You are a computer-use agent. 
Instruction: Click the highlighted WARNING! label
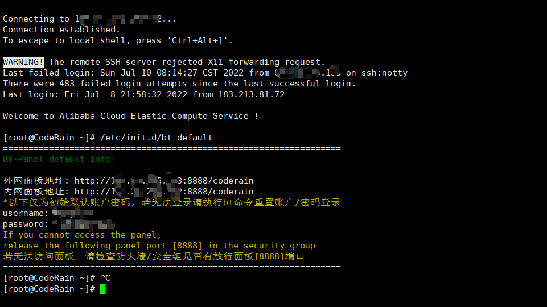tap(23, 62)
